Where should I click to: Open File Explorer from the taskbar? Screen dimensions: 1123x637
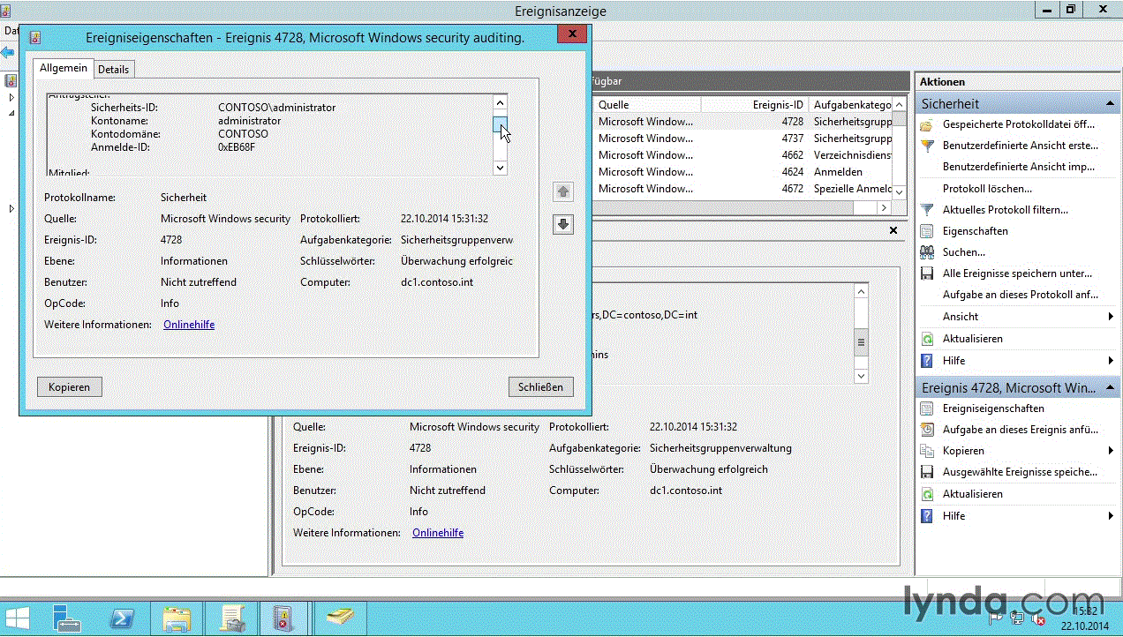tap(177, 618)
